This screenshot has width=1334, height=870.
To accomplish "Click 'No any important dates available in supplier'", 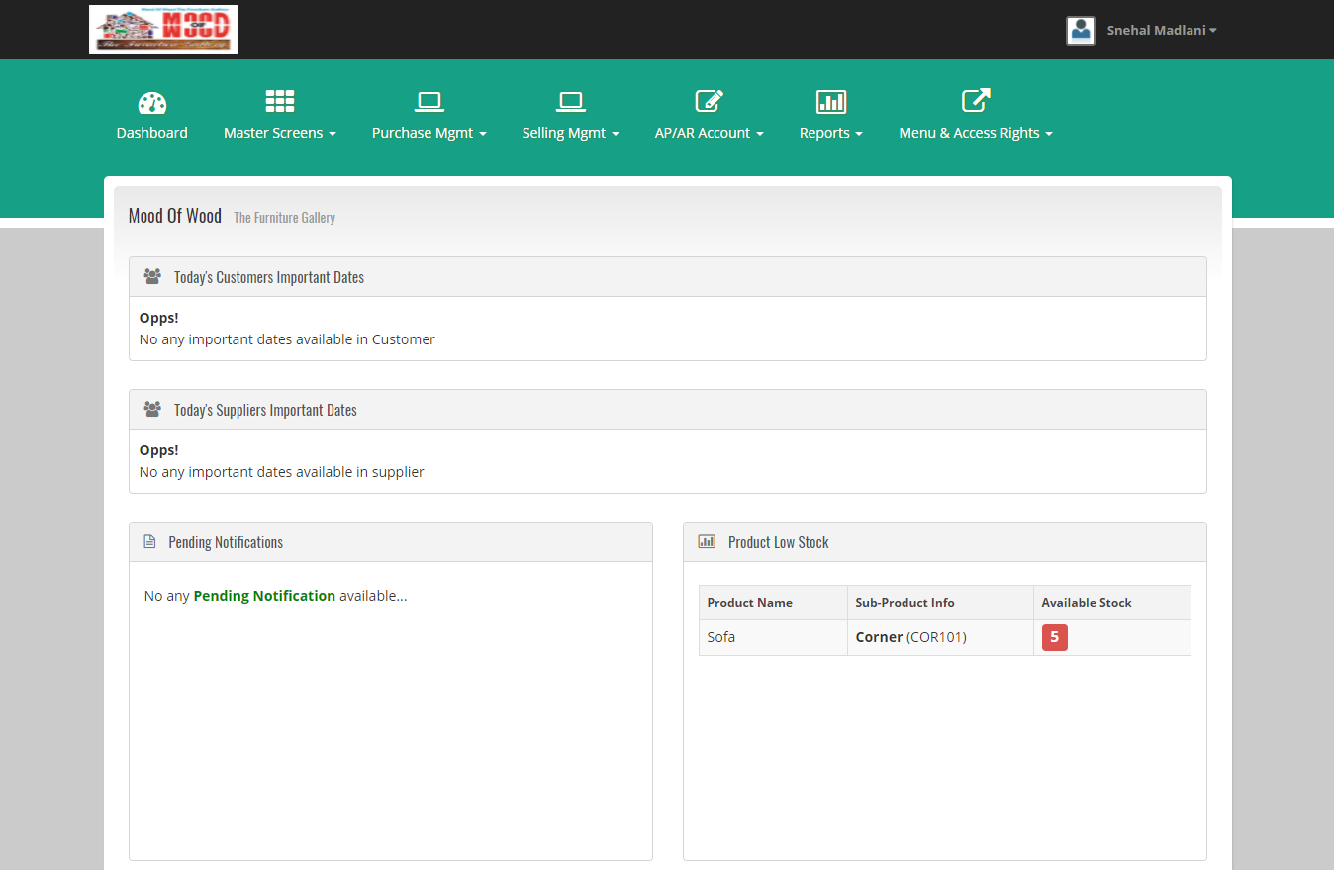I will (x=282, y=472).
